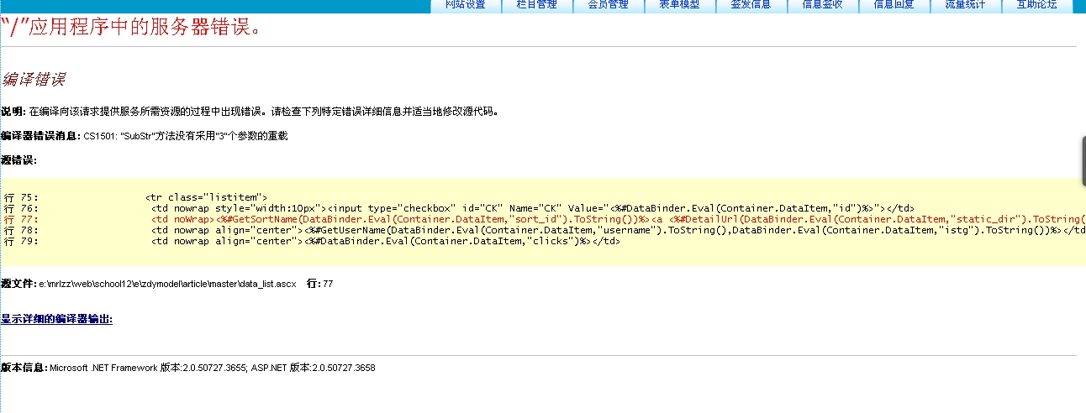Switch to the 栏目管理 tab
This screenshot has width=1086, height=413.
[536, 5]
